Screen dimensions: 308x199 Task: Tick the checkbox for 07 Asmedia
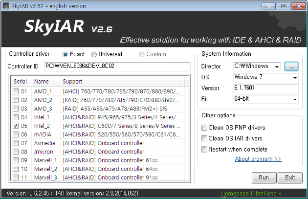pyautogui.click(x=16, y=143)
